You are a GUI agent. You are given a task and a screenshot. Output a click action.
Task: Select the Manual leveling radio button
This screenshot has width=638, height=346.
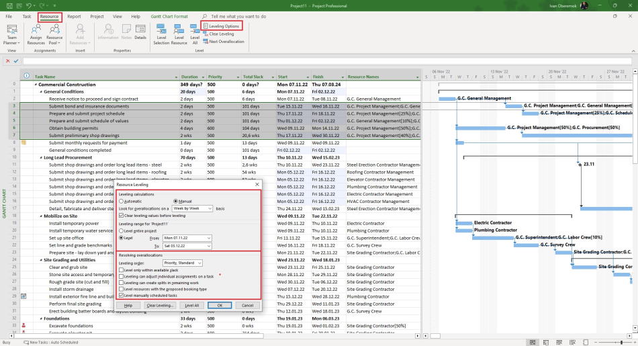click(x=175, y=201)
